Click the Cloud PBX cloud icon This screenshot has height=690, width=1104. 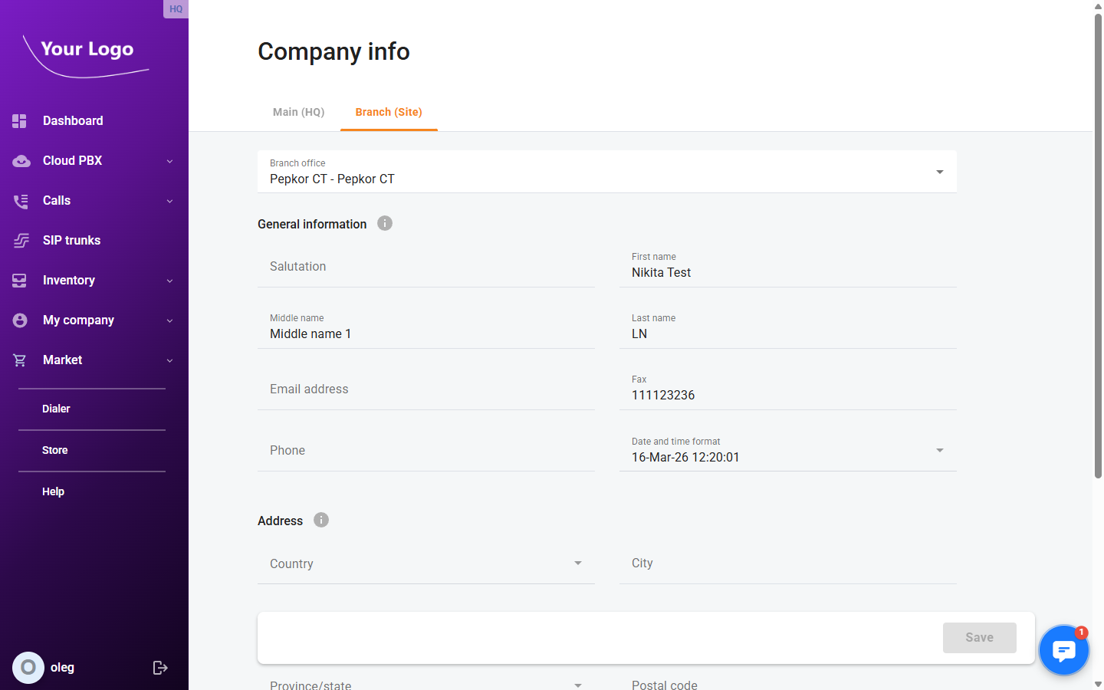coord(19,160)
